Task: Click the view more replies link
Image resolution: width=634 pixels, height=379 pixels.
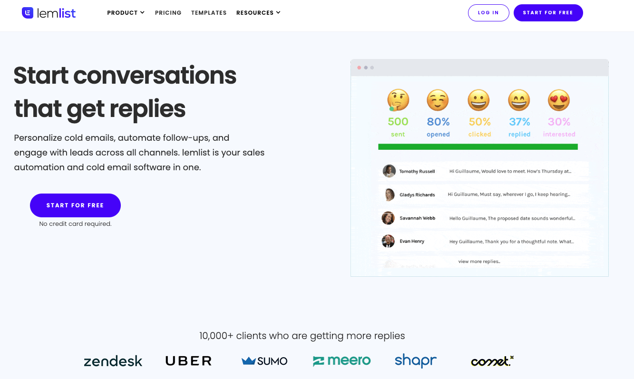Action: (479, 262)
